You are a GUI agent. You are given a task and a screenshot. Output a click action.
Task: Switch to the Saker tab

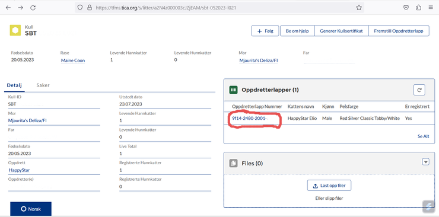click(x=43, y=85)
